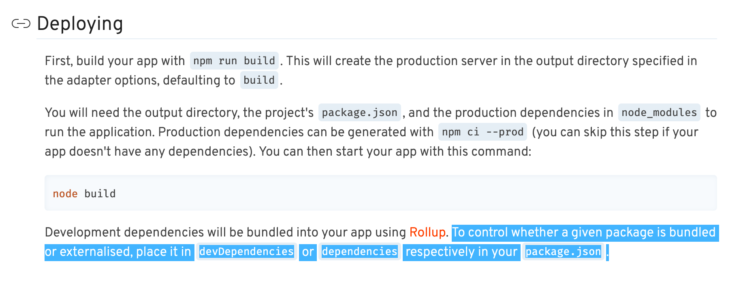
Task: Click the orange 'node' keyword in code block
Action: click(65, 194)
